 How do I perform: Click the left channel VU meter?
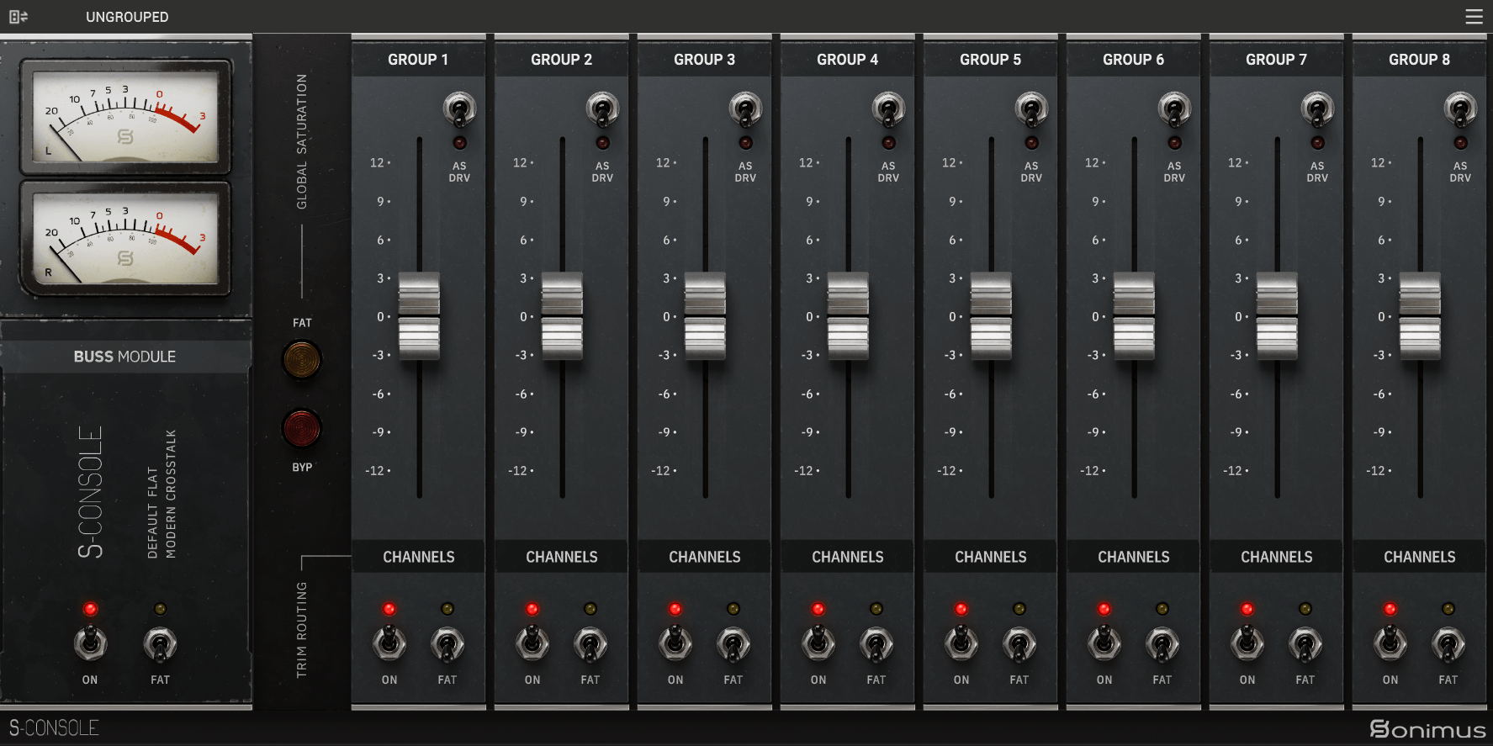click(125, 116)
